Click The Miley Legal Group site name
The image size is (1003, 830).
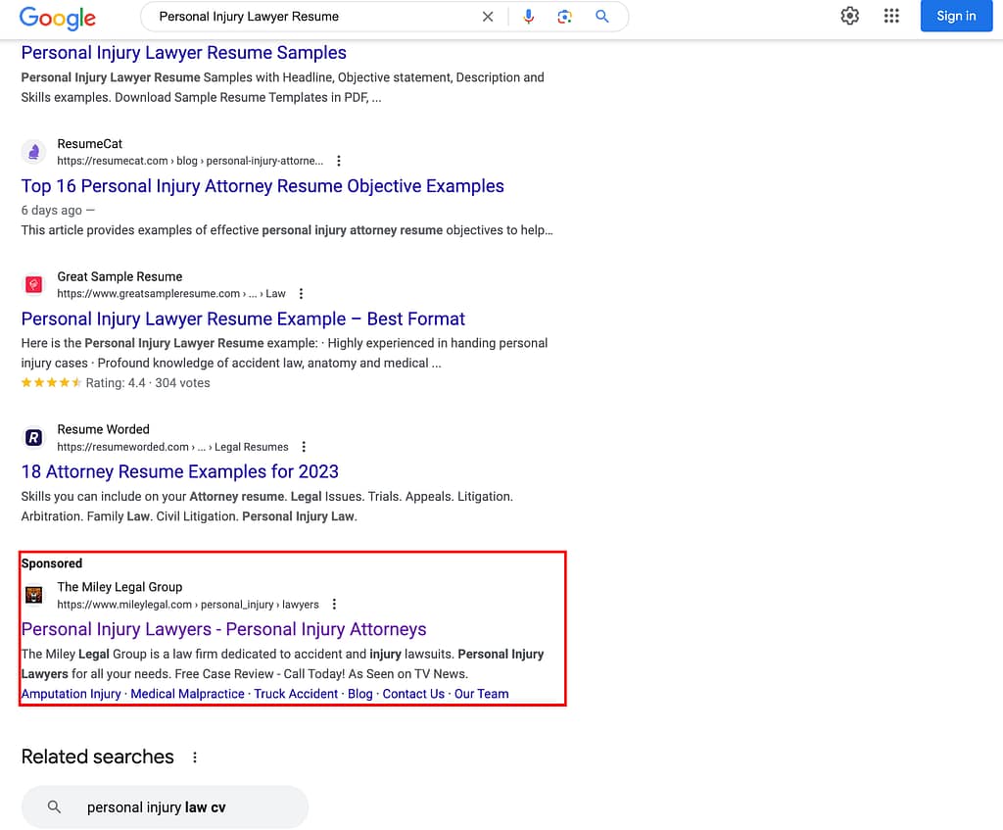(x=119, y=587)
